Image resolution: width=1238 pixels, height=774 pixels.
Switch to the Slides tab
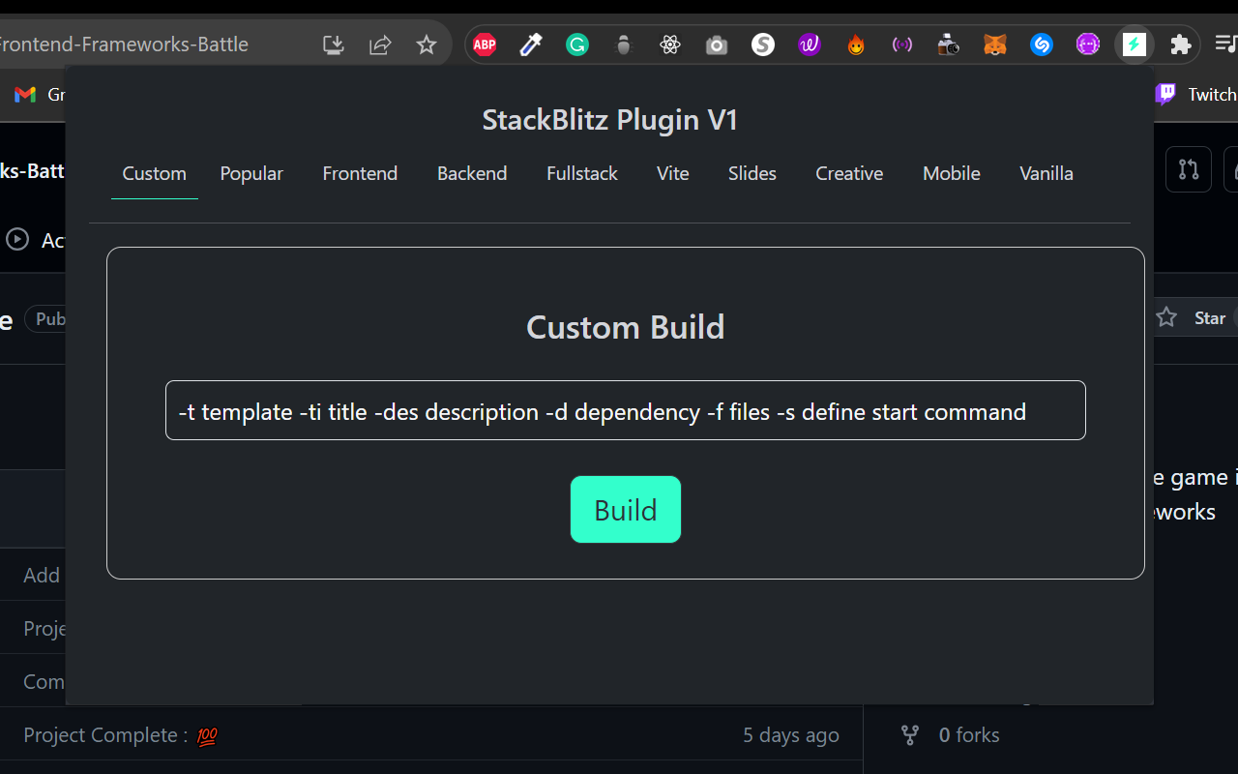coord(752,174)
